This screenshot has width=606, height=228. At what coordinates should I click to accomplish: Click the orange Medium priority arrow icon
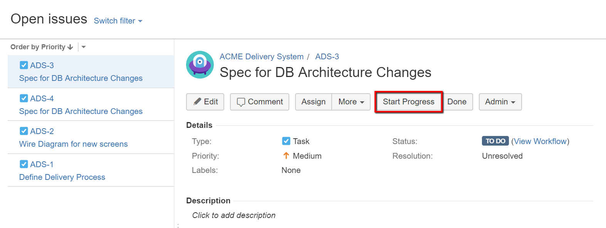pyautogui.click(x=286, y=156)
